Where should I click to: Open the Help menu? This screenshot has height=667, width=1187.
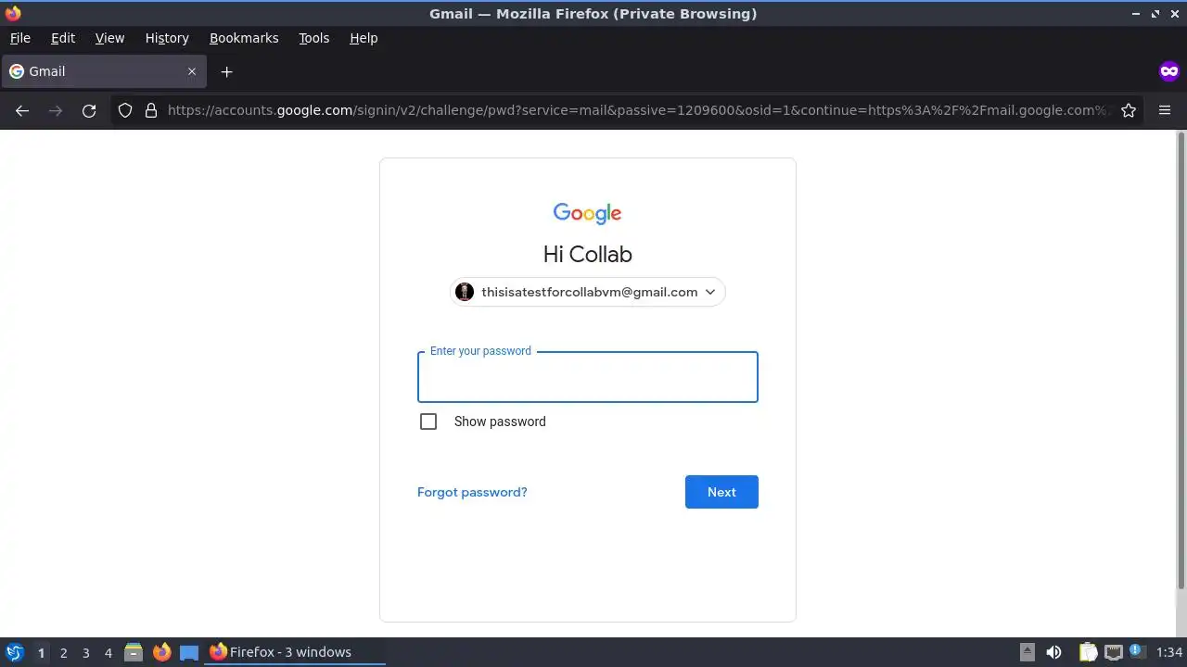pos(364,38)
